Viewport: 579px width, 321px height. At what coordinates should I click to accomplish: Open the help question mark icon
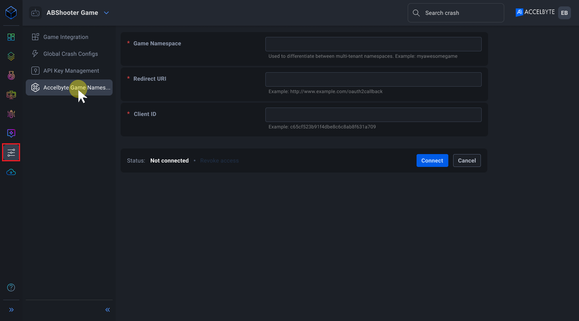click(x=11, y=287)
